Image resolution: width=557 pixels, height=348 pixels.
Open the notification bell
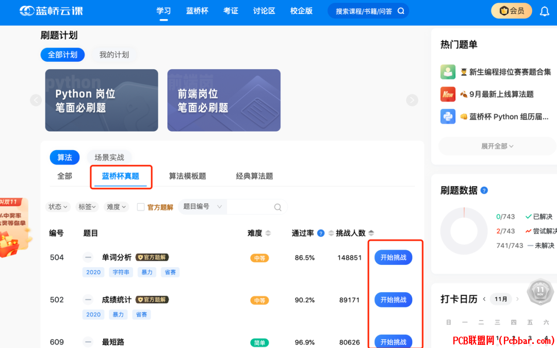click(544, 11)
